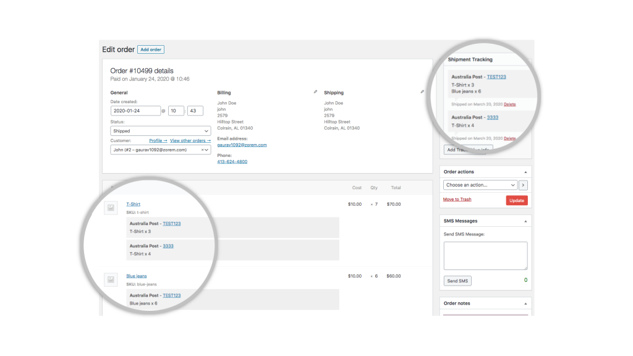The height and width of the screenshot is (356, 633).
Task: Edit billing address pencil icon
Action: (315, 92)
